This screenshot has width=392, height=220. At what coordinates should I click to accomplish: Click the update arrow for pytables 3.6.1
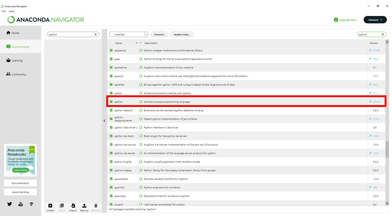click(370, 85)
